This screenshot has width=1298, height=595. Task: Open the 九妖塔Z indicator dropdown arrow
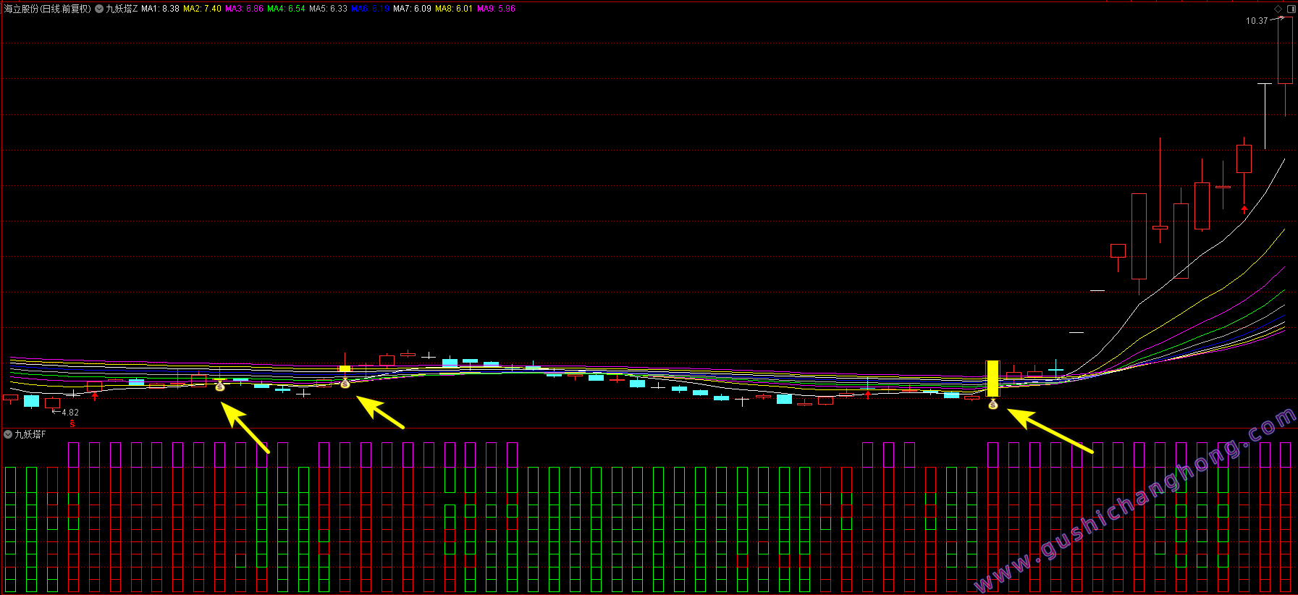coord(99,9)
